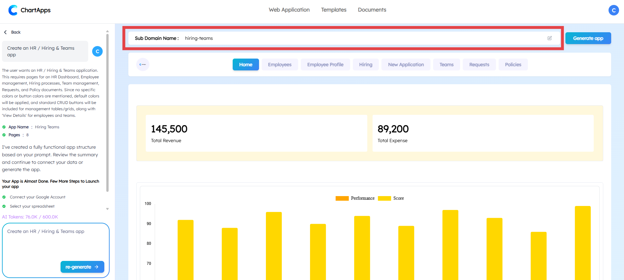Click the Select your spreadsheet step
The width and height of the screenshot is (624, 280).
(32, 206)
